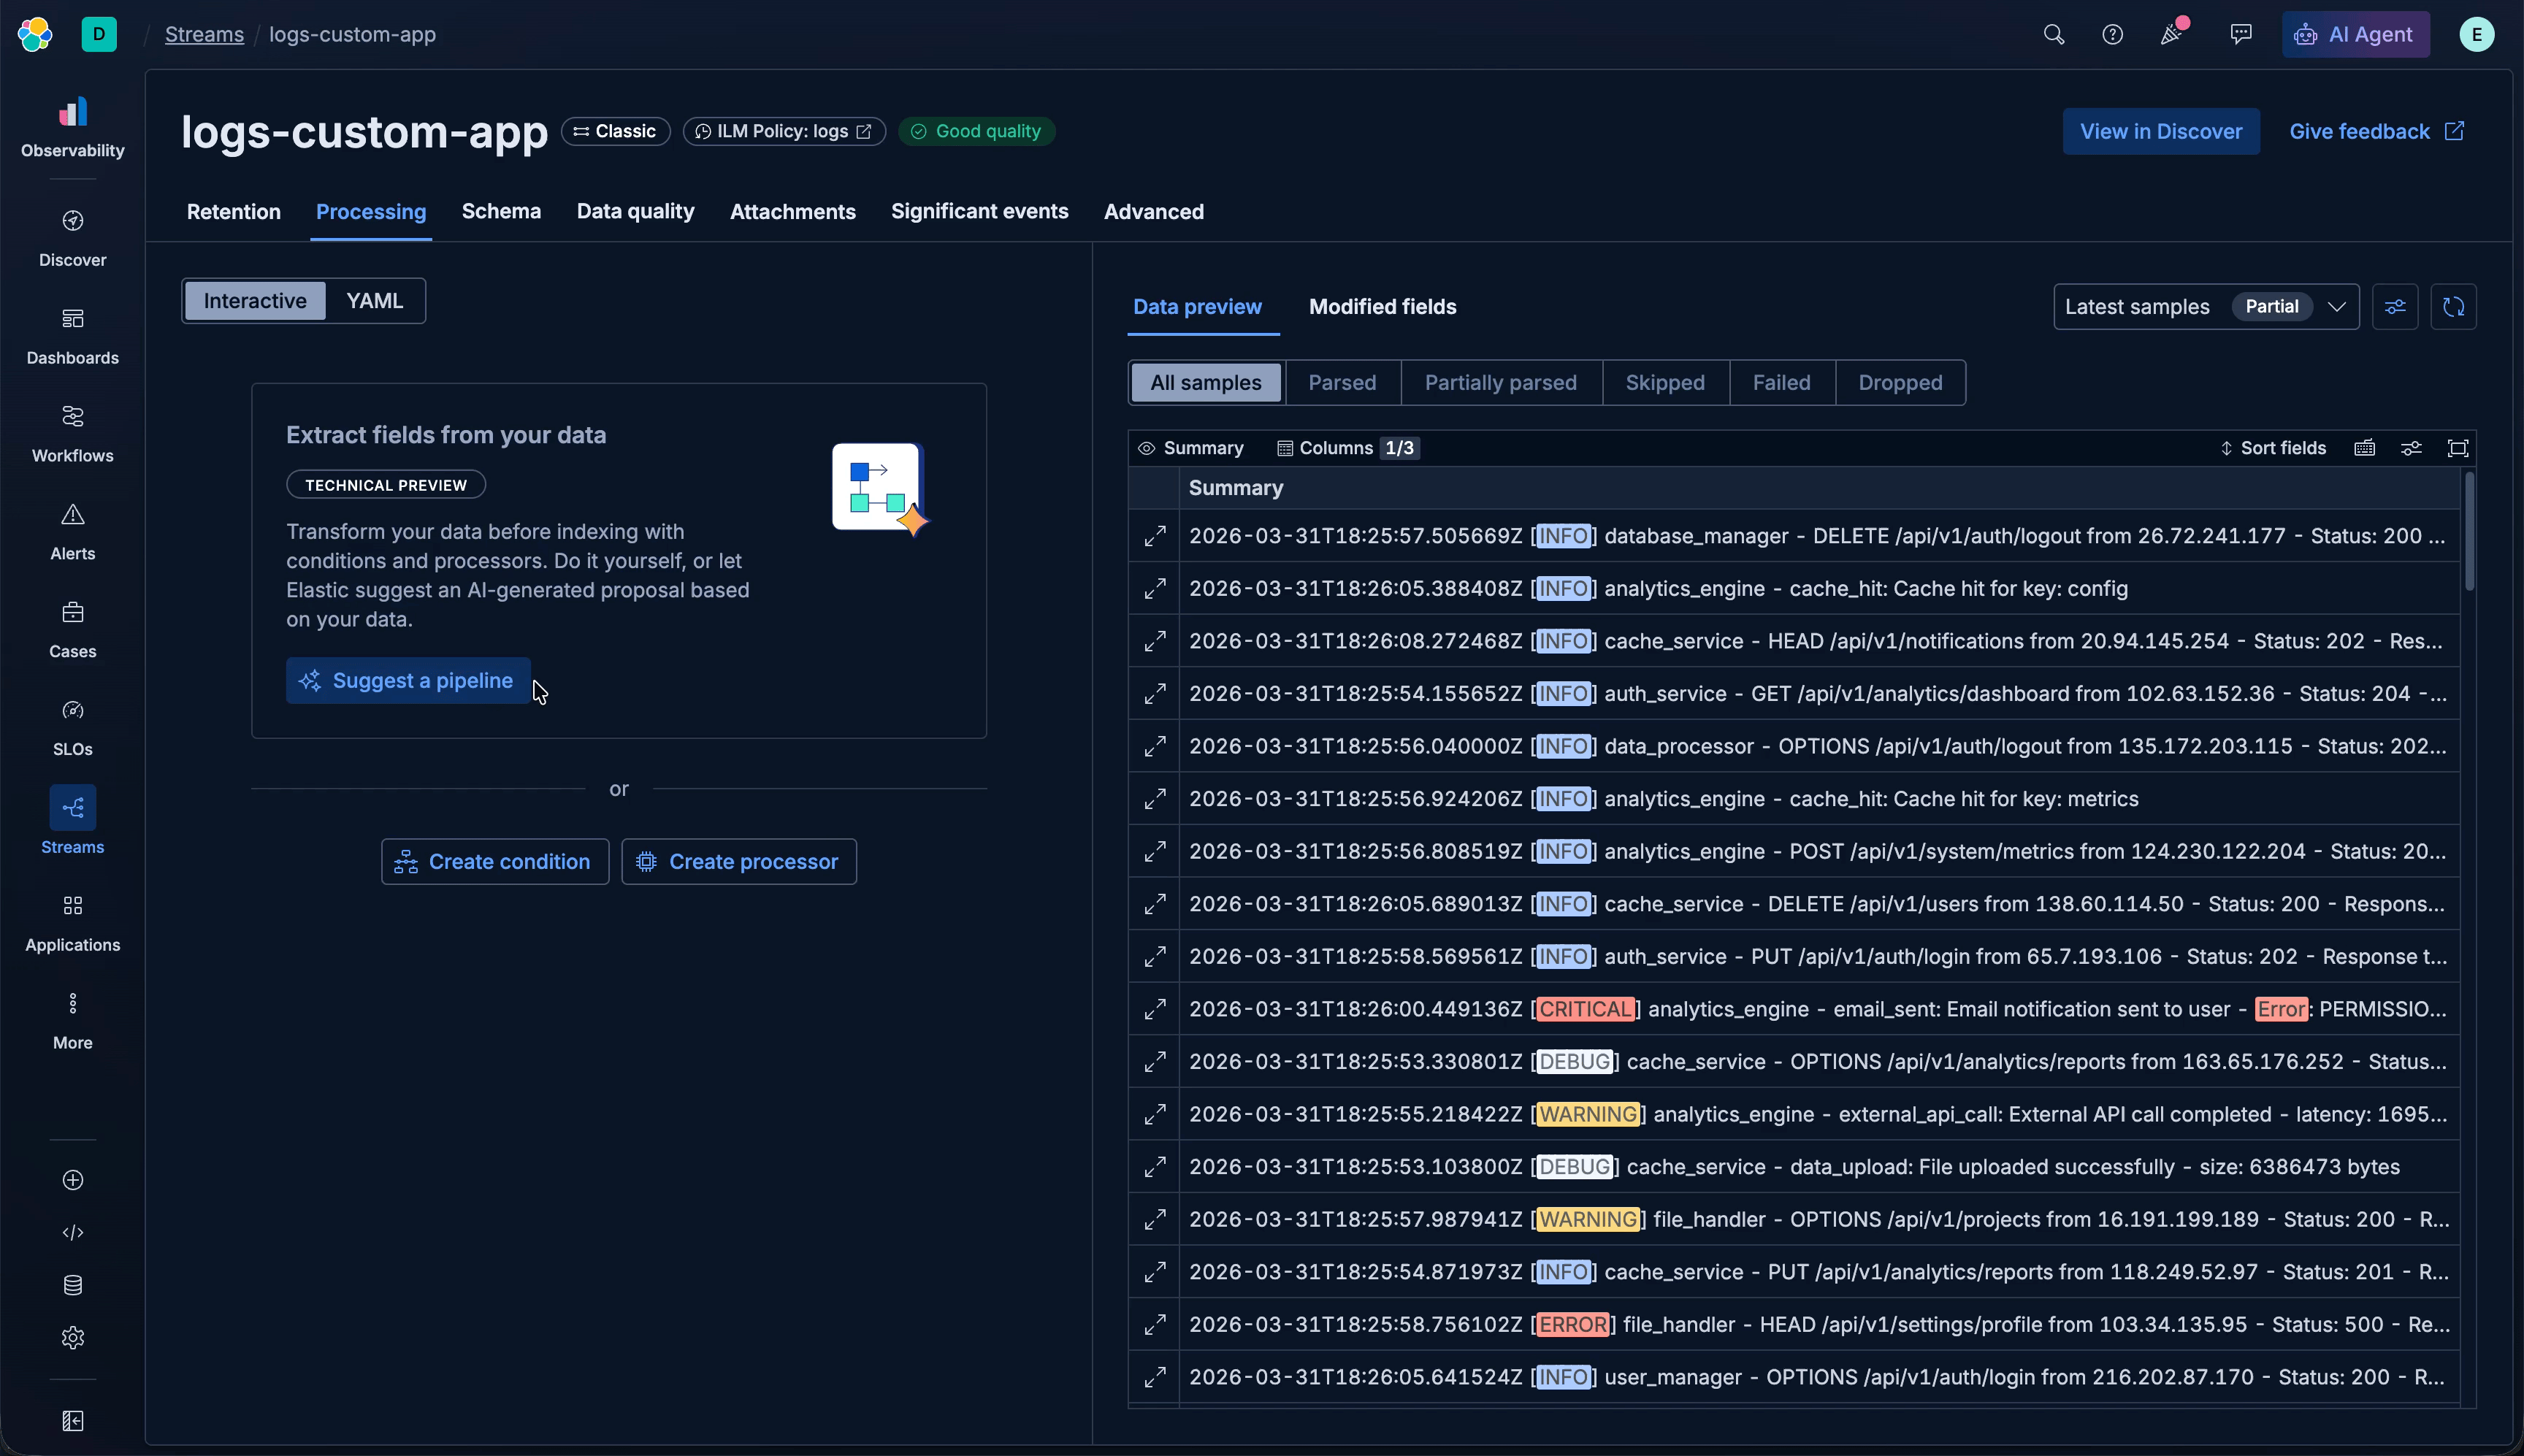
Task: Open the Dashboards panel
Action: click(72, 333)
